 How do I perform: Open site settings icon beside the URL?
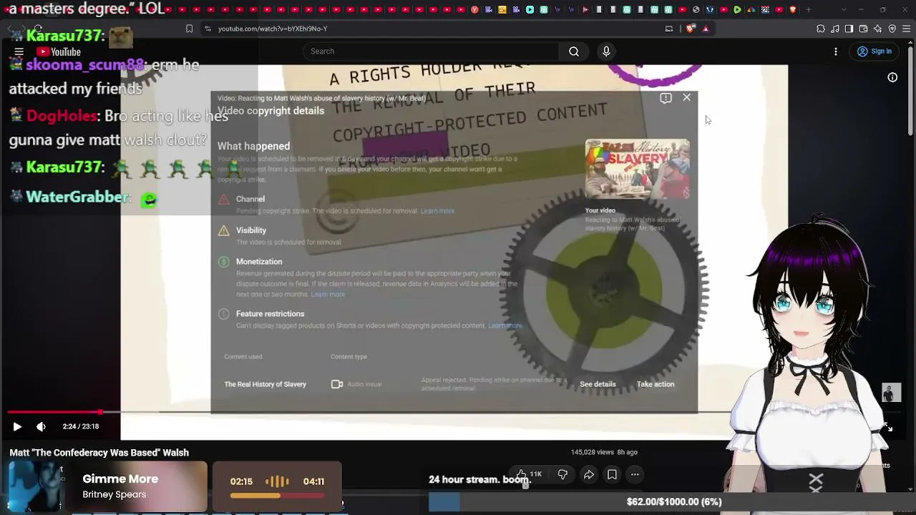tap(208, 29)
